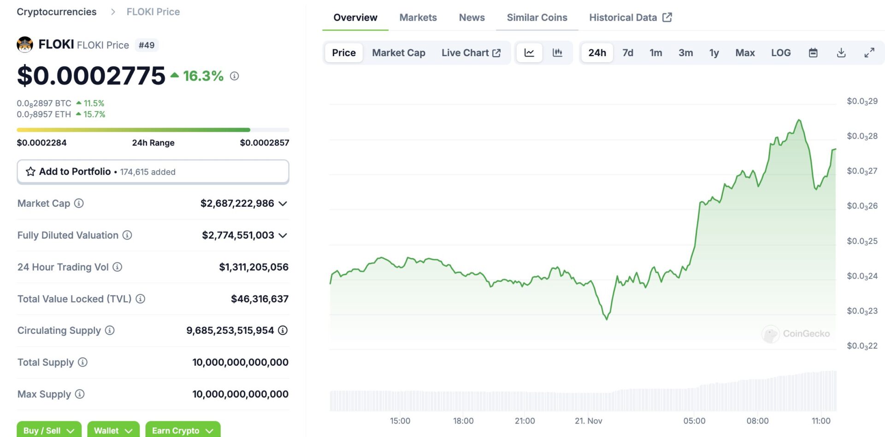Click the breadcrumb chevron after Cryptocurrencies
This screenshot has width=885, height=437.
click(x=113, y=12)
